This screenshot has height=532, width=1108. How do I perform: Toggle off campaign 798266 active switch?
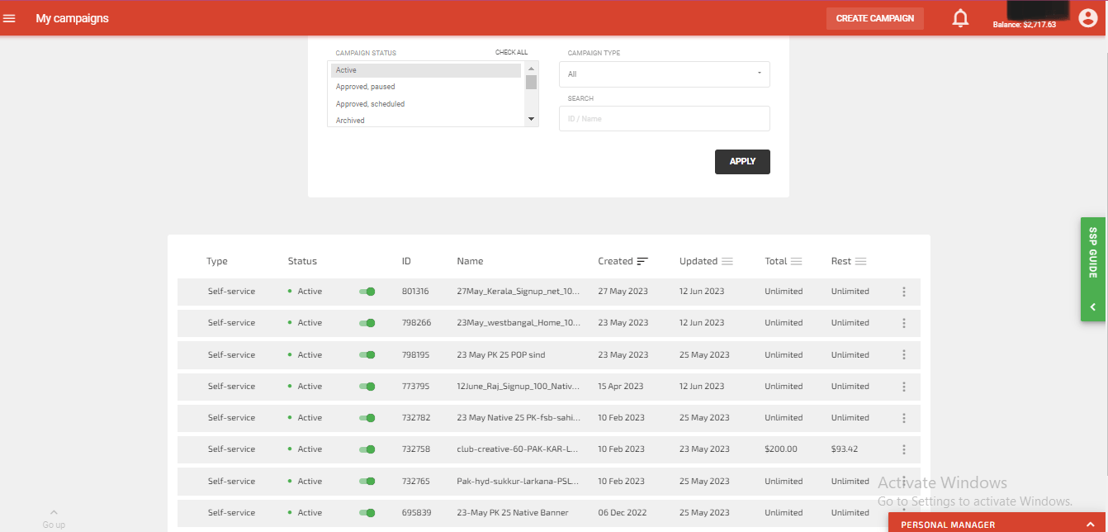pos(367,323)
